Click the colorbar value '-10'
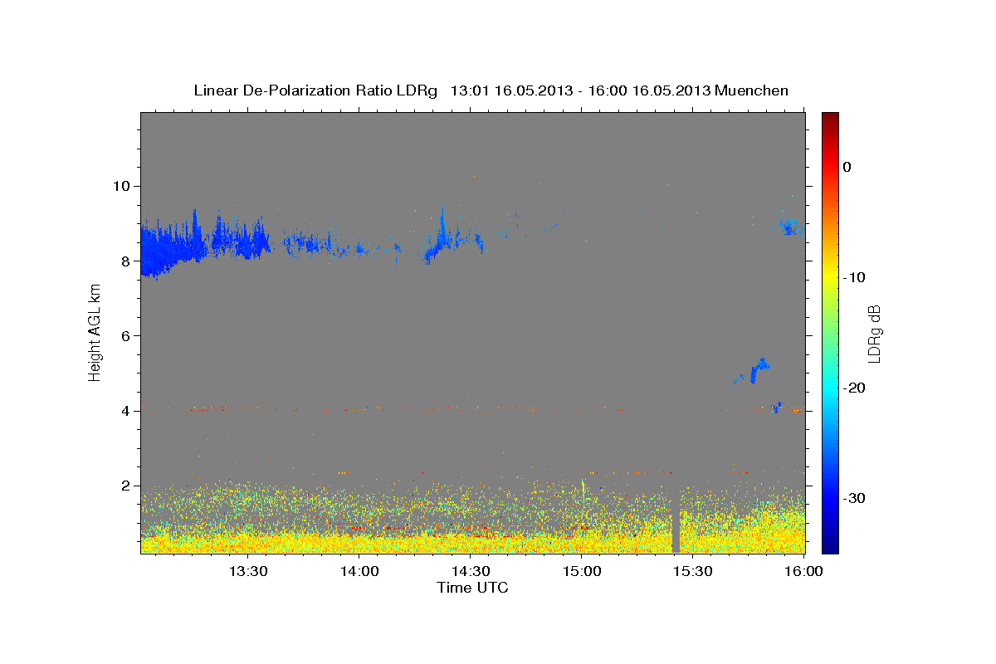The image size is (996, 664). [854, 277]
